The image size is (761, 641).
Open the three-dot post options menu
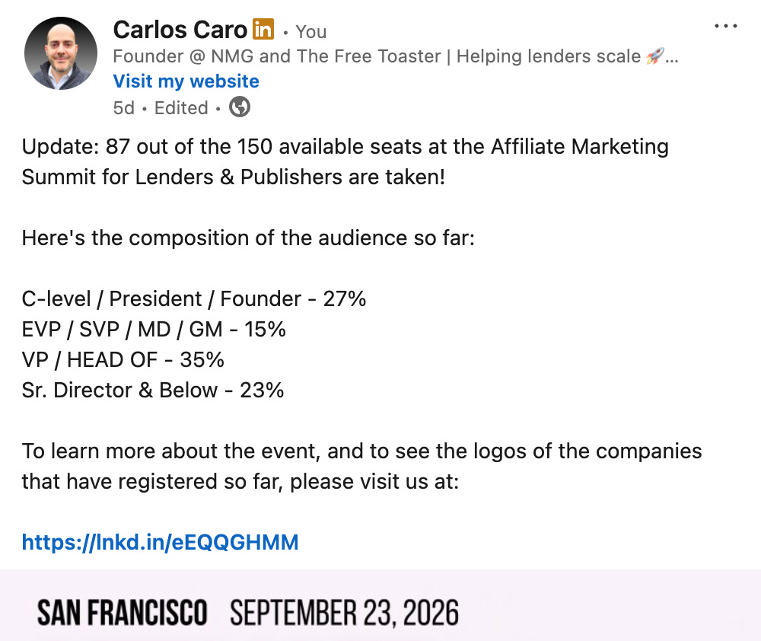(725, 26)
